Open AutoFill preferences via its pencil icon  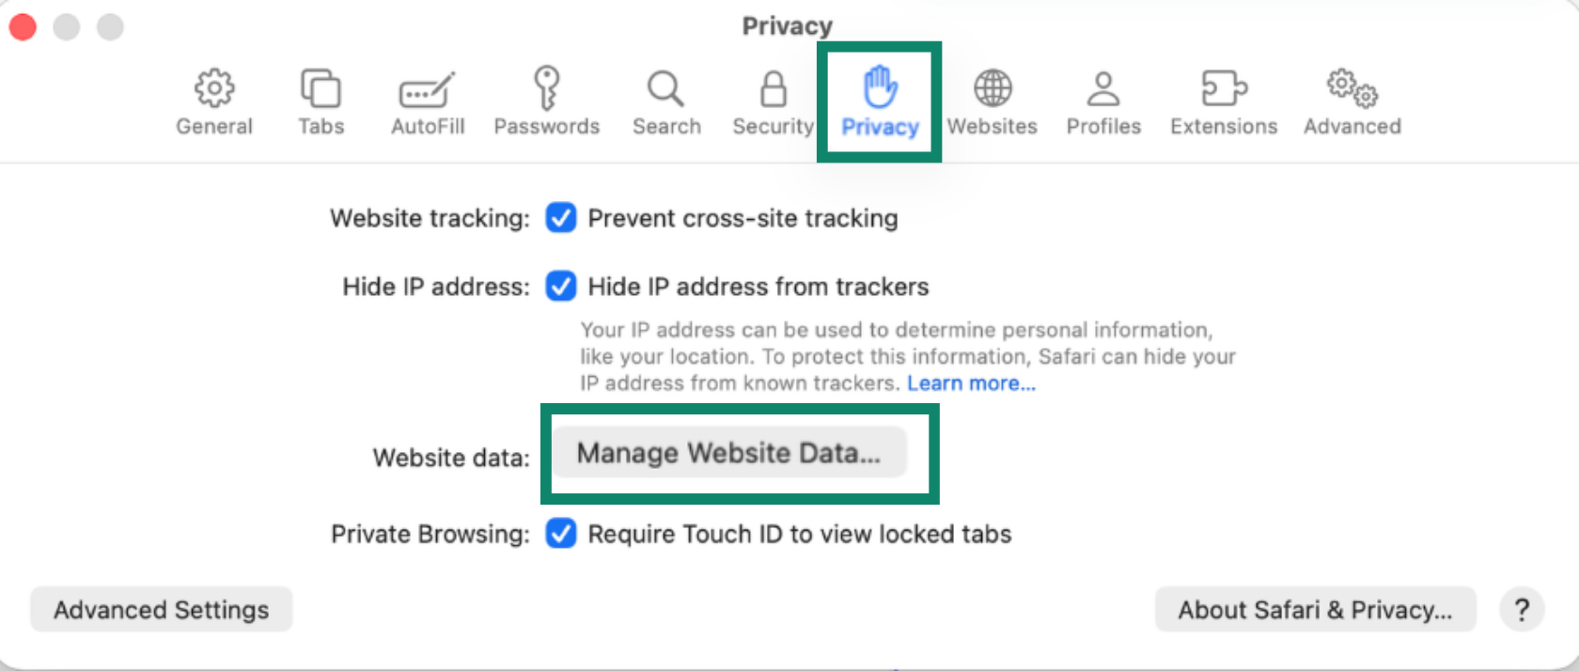(427, 87)
